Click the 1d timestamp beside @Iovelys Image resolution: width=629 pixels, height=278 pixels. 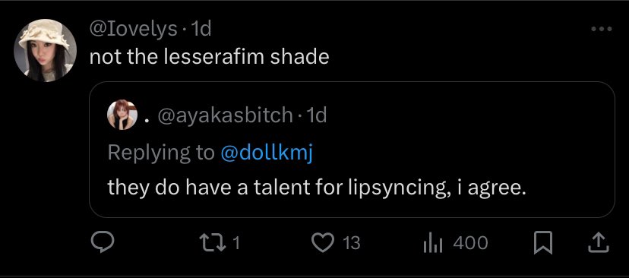(201, 29)
